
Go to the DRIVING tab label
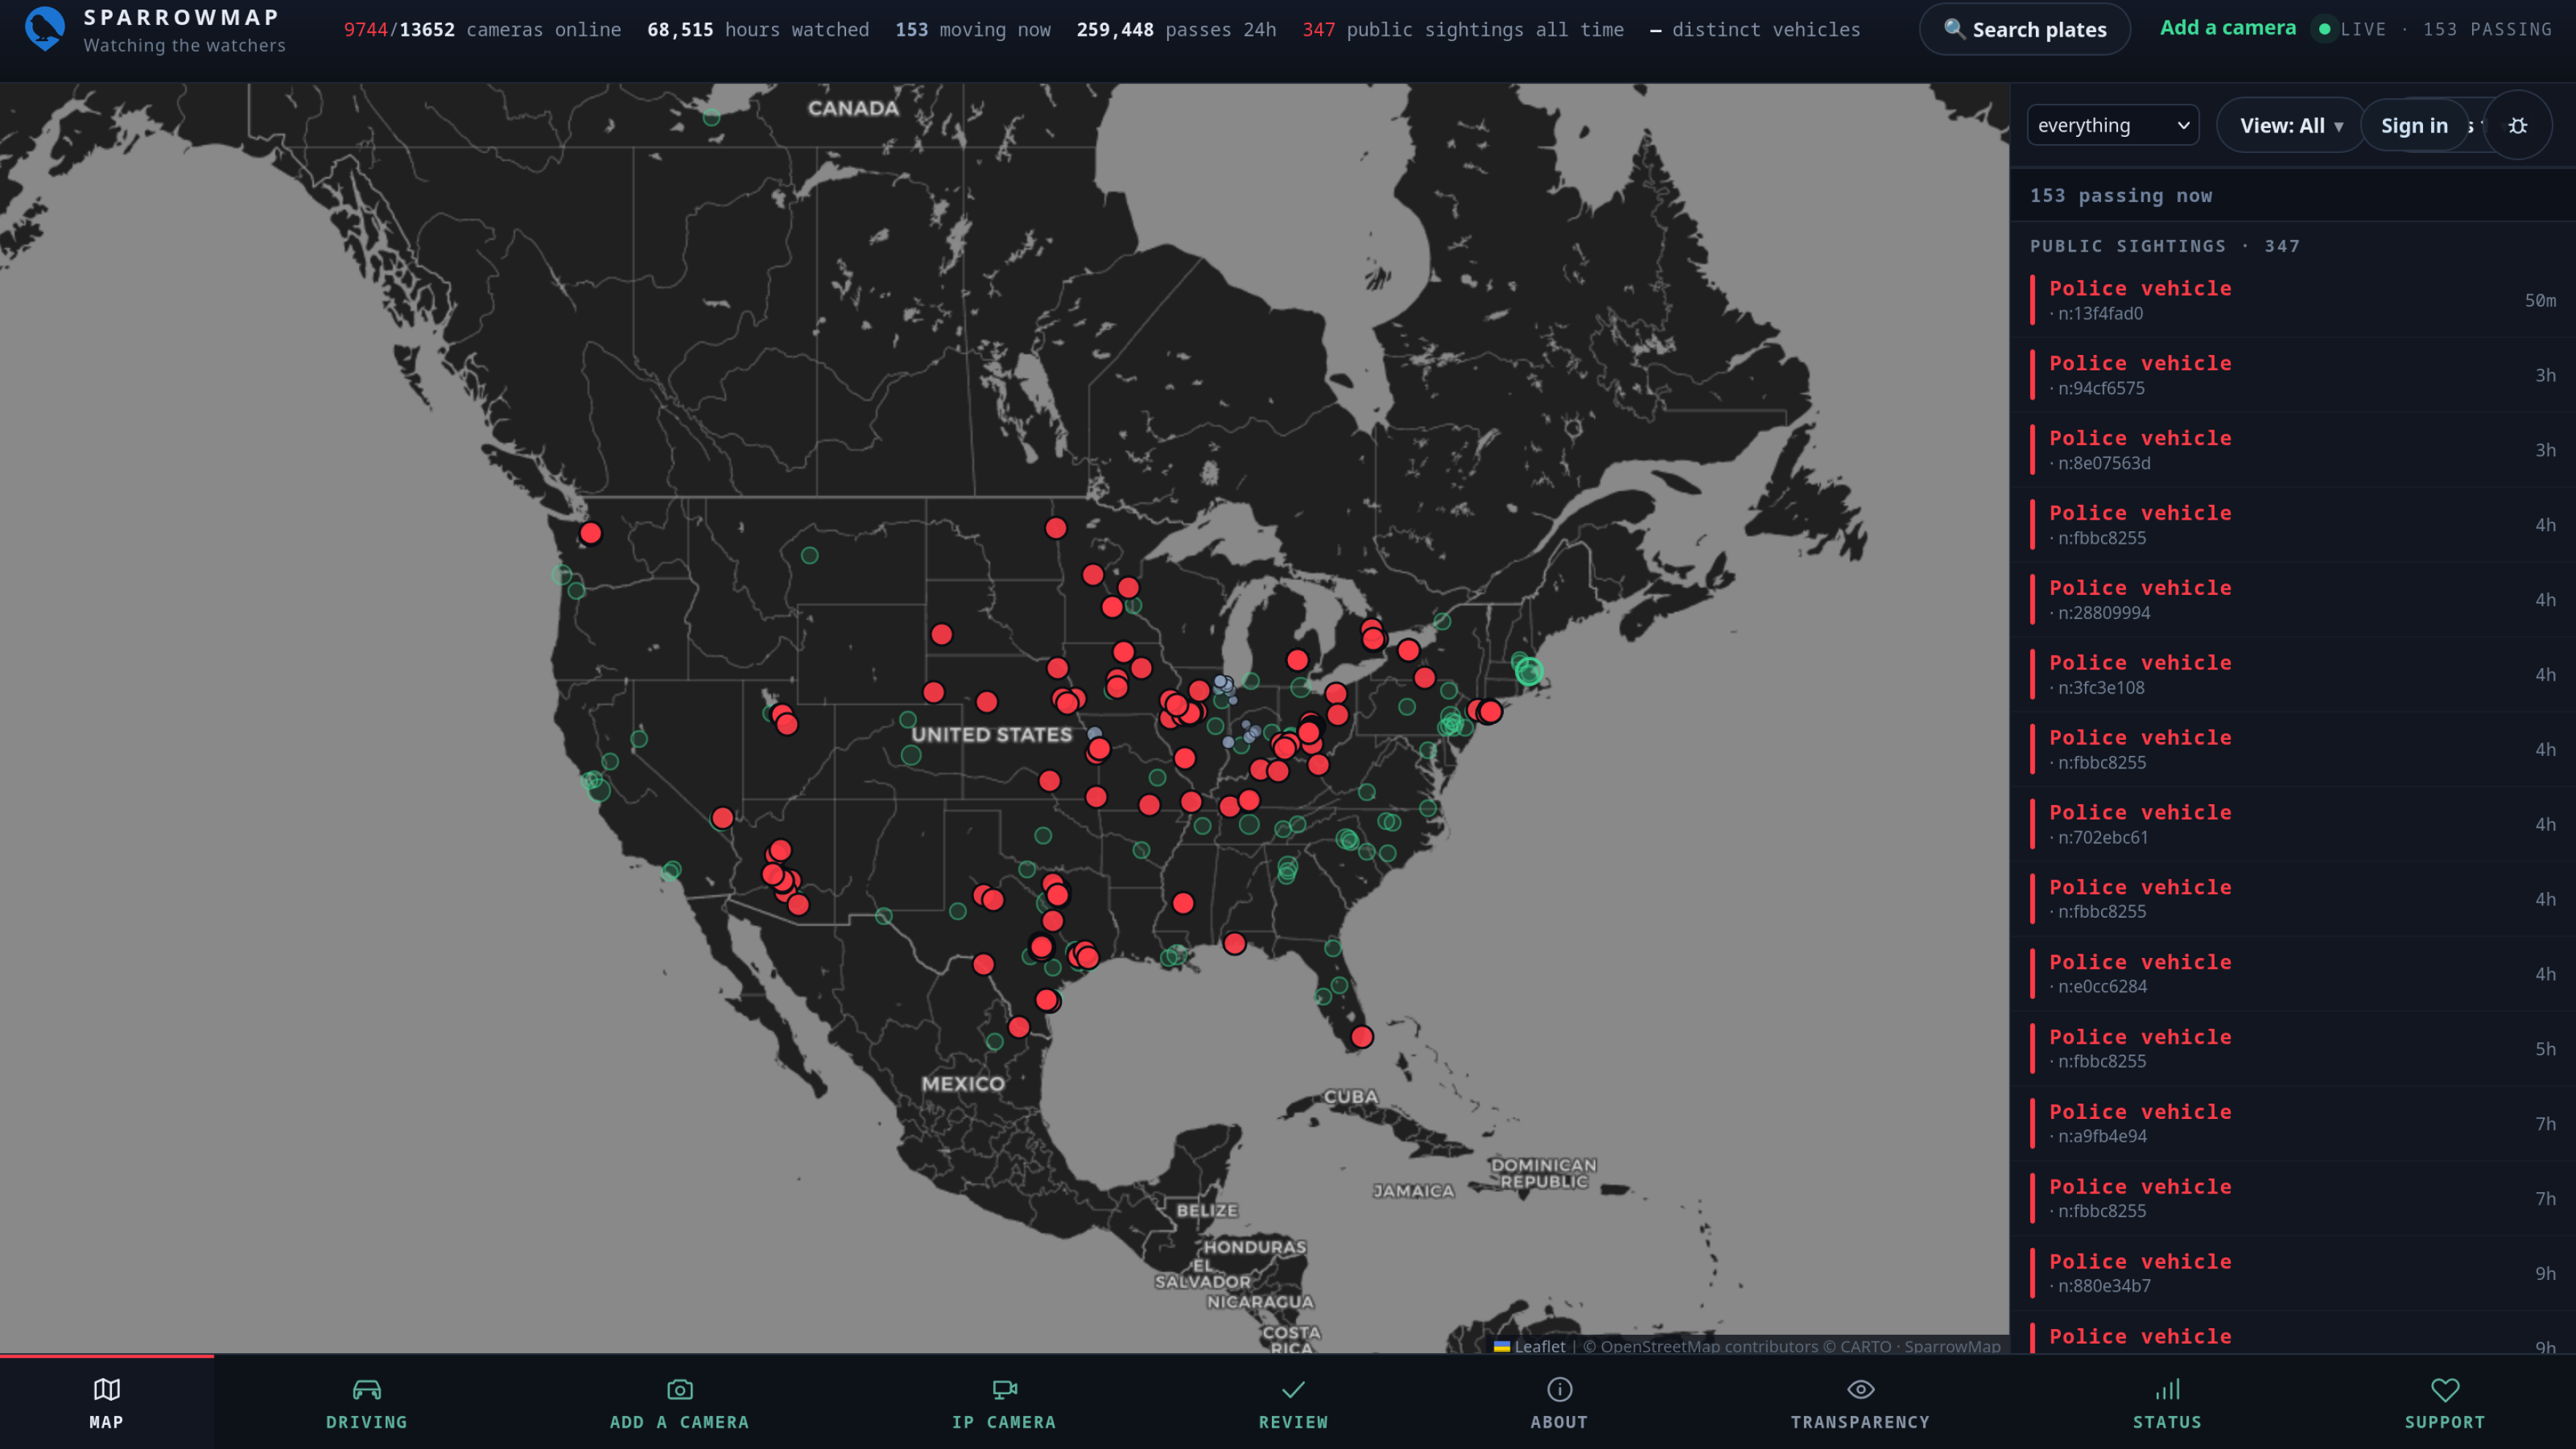coord(367,1422)
